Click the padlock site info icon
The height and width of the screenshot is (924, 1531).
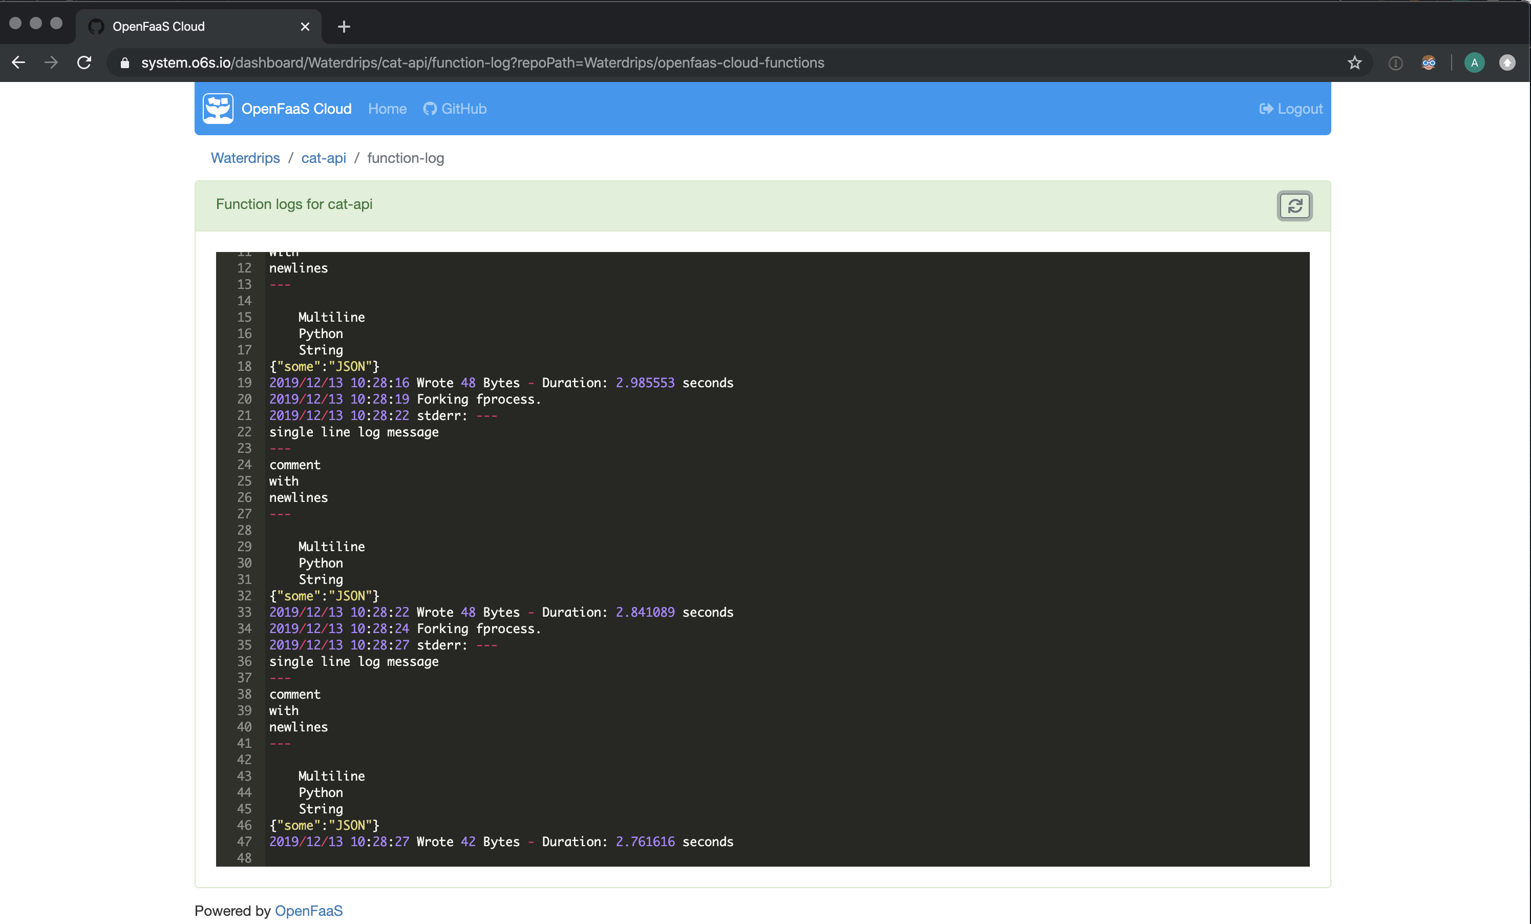[124, 63]
